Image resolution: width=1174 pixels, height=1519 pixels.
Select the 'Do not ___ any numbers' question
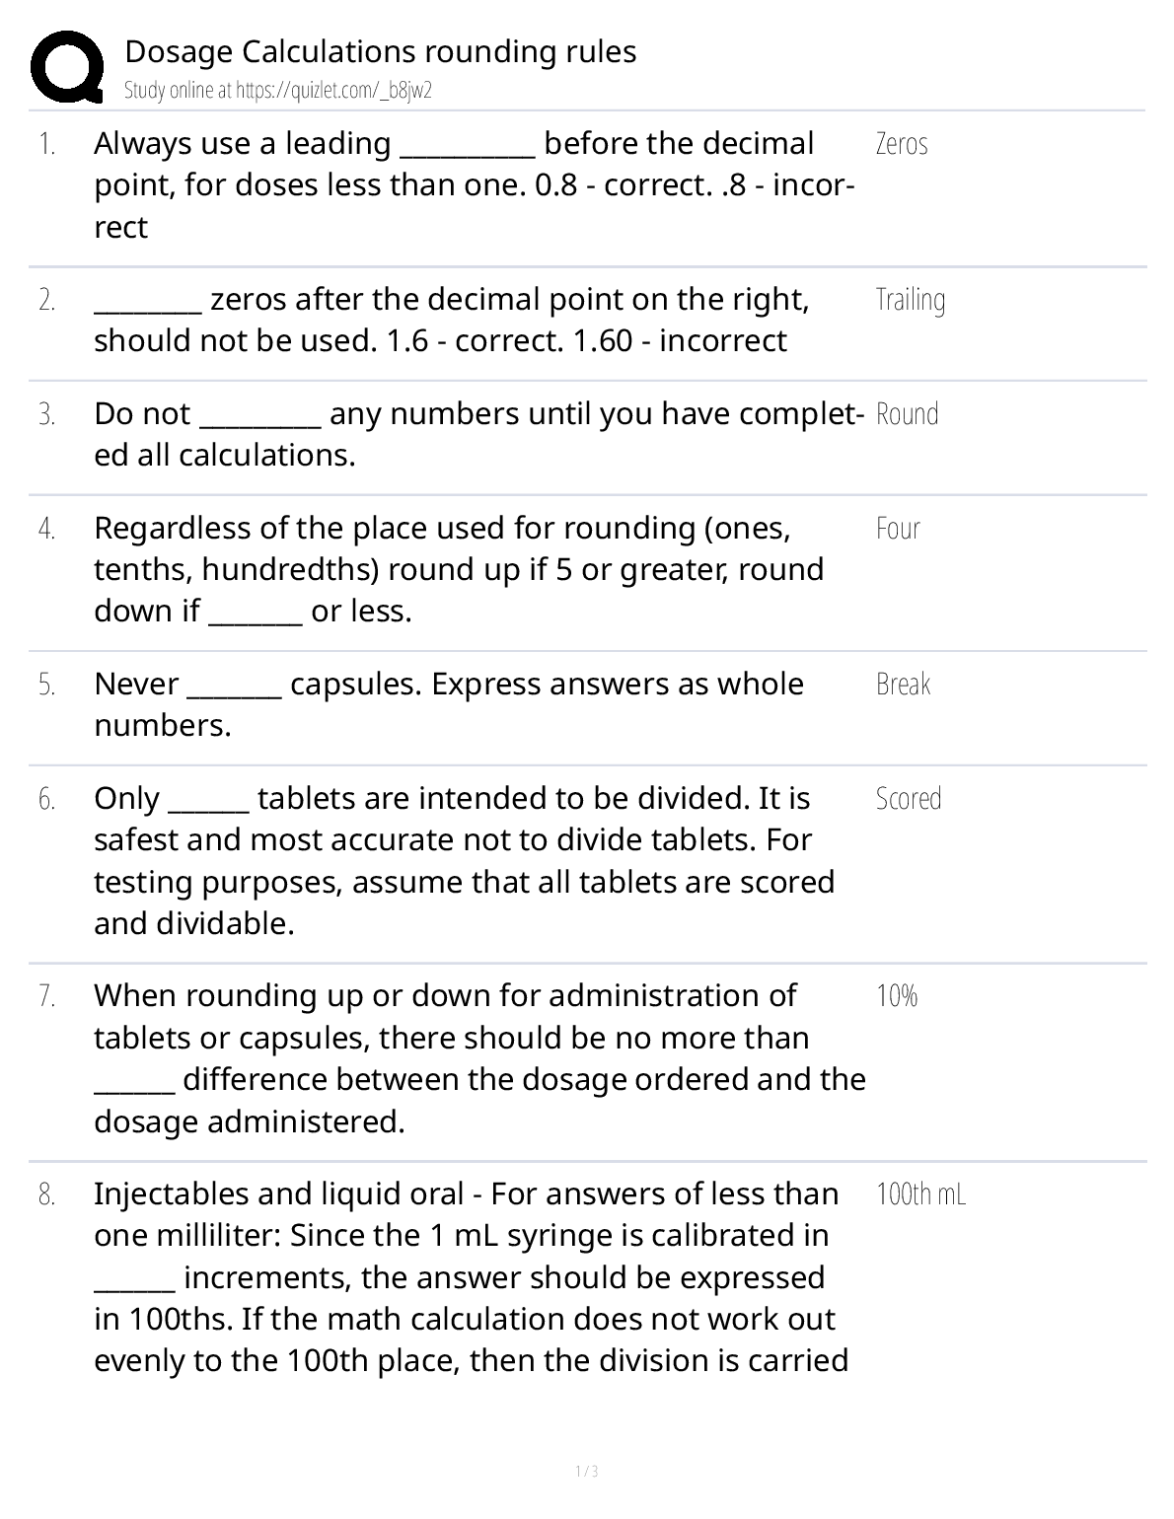[479, 434]
